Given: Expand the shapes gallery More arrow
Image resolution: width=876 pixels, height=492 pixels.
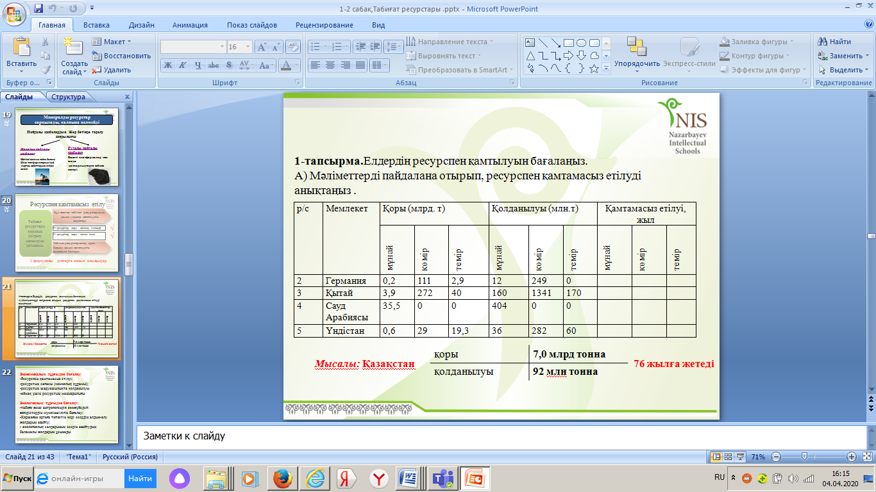Looking at the screenshot, I should [607, 69].
